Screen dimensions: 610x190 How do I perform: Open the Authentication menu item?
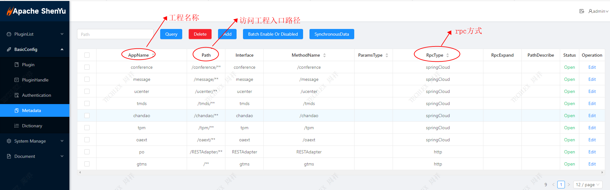[x=35, y=95]
